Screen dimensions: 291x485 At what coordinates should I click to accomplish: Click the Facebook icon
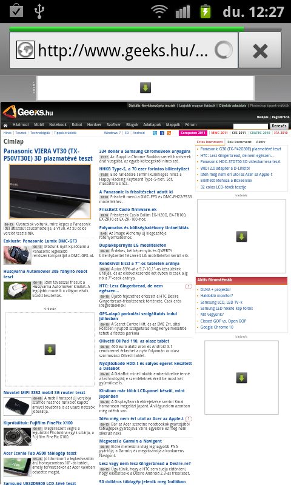tap(162, 133)
